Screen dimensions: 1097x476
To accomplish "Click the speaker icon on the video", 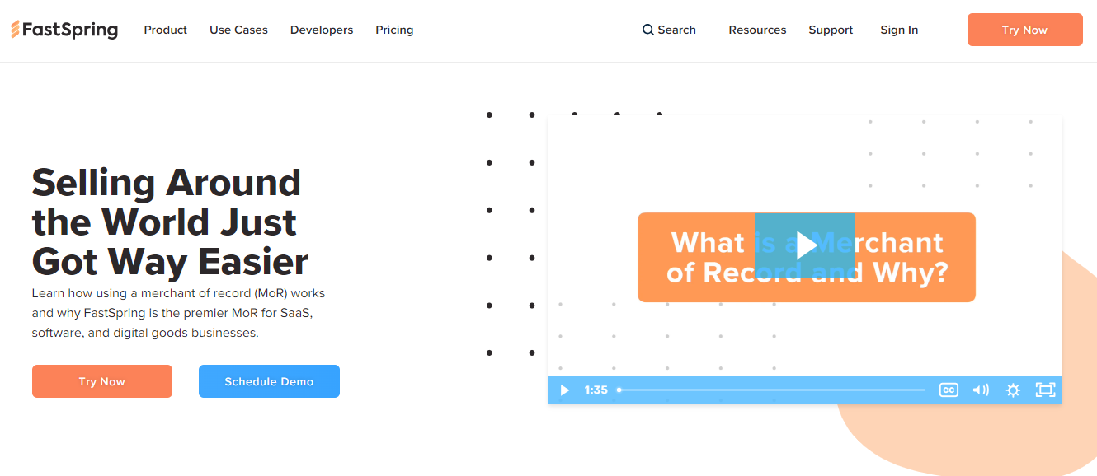I will pyautogui.click(x=981, y=390).
